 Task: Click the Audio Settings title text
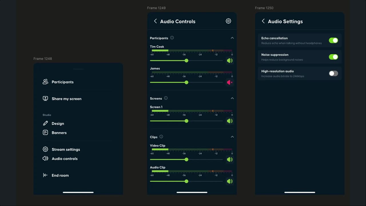pyautogui.click(x=285, y=21)
